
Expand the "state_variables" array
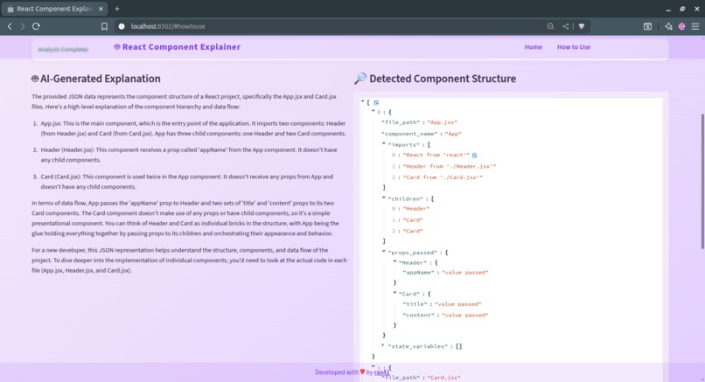coord(383,345)
